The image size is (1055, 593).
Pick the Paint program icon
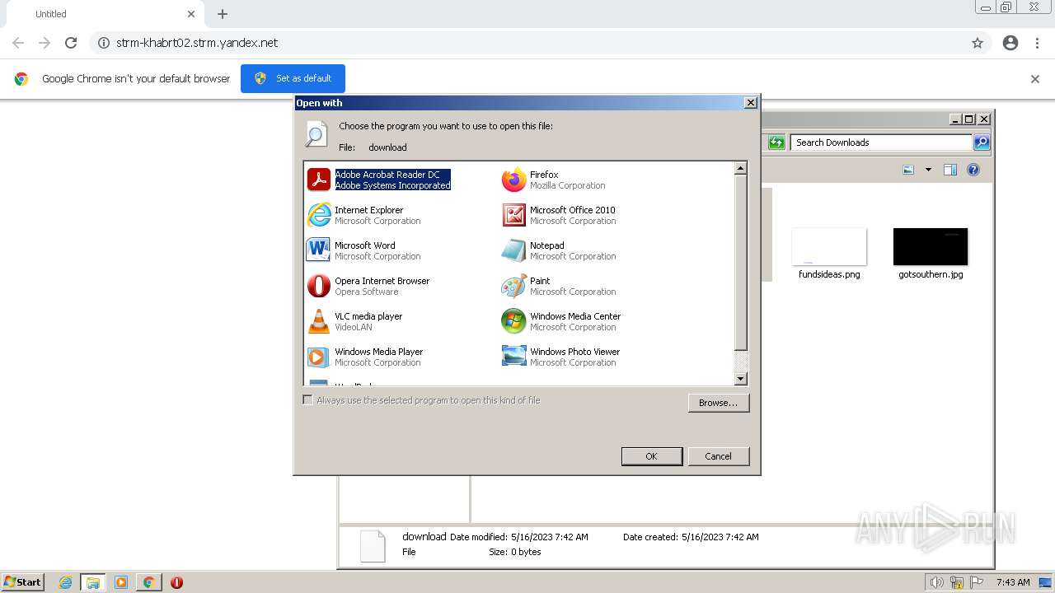[514, 286]
